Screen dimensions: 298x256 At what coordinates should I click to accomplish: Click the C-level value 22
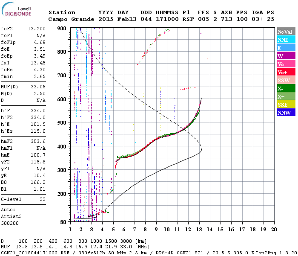pyautogui.click(x=43, y=199)
